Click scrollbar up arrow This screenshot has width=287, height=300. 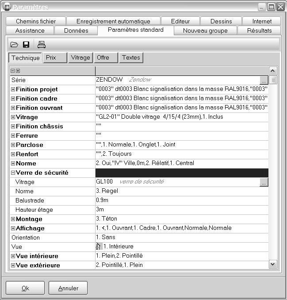click(x=273, y=71)
